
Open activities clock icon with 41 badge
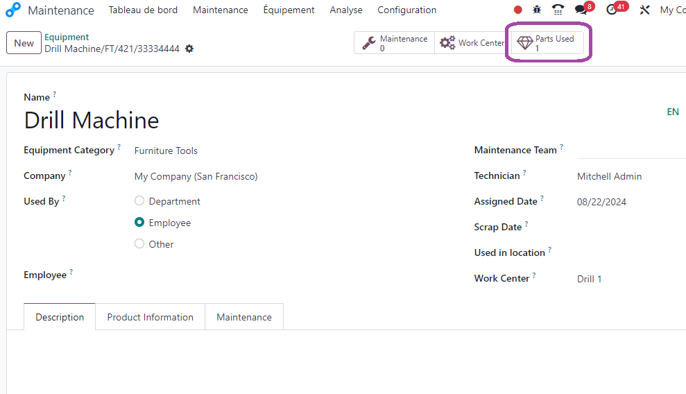(612, 10)
